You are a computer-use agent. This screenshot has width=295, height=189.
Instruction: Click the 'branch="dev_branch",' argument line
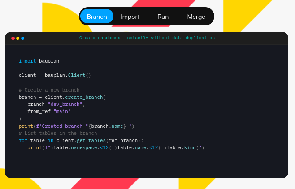pos(56,104)
